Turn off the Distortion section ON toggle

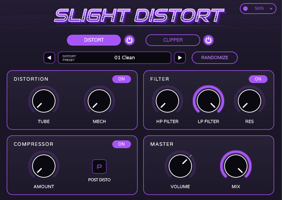122,79
